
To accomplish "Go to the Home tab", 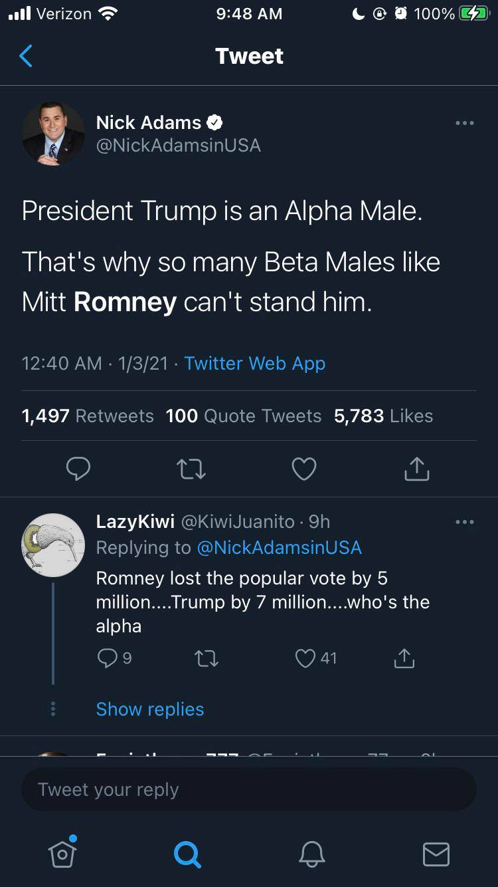I will (x=62, y=853).
